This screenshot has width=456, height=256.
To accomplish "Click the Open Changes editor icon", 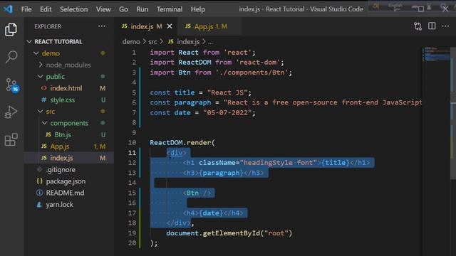I will point(418,26).
